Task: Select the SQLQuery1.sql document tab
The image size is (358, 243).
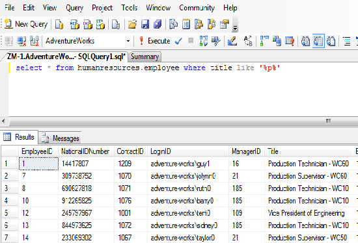Action: 66,57
